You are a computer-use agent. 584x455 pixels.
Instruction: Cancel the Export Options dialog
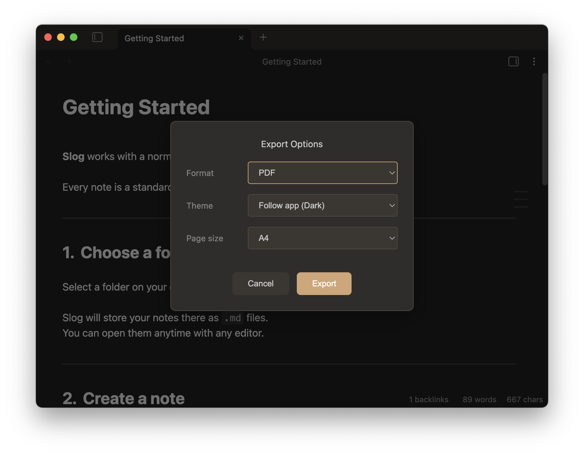point(260,283)
